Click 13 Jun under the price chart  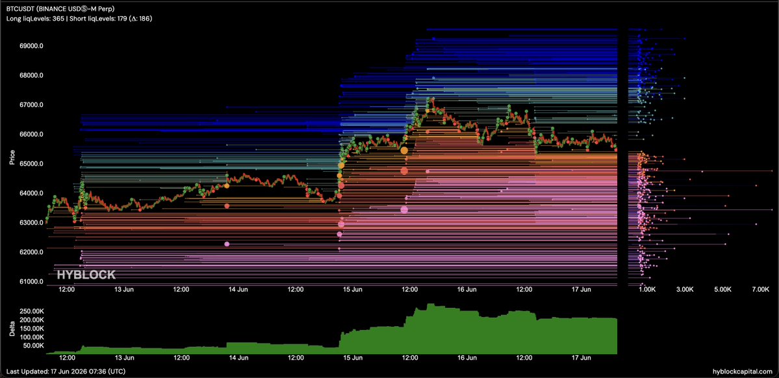(124, 289)
